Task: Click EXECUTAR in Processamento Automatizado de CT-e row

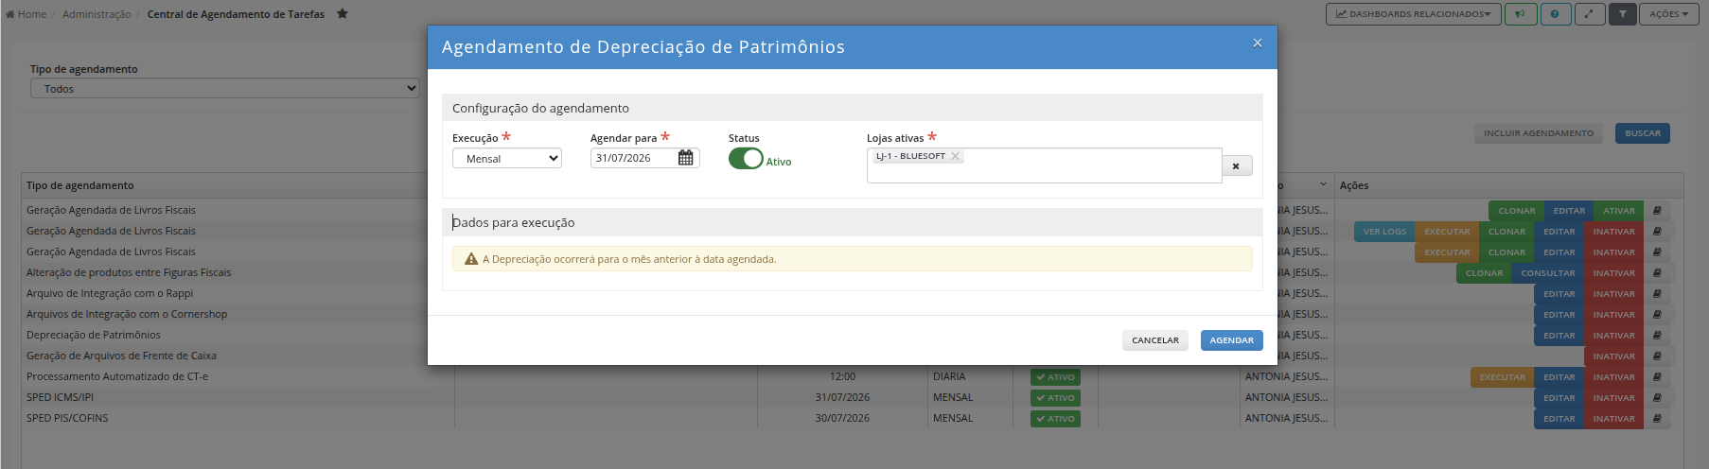Action: tap(1503, 377)
